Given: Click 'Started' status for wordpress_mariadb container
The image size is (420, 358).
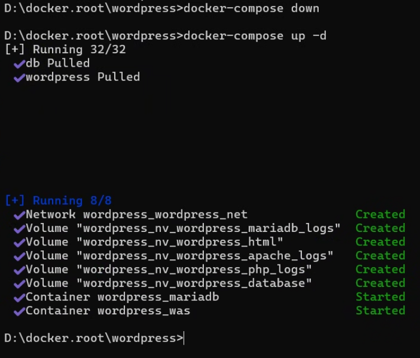Looking at the screenshot, I should point(380,297).
